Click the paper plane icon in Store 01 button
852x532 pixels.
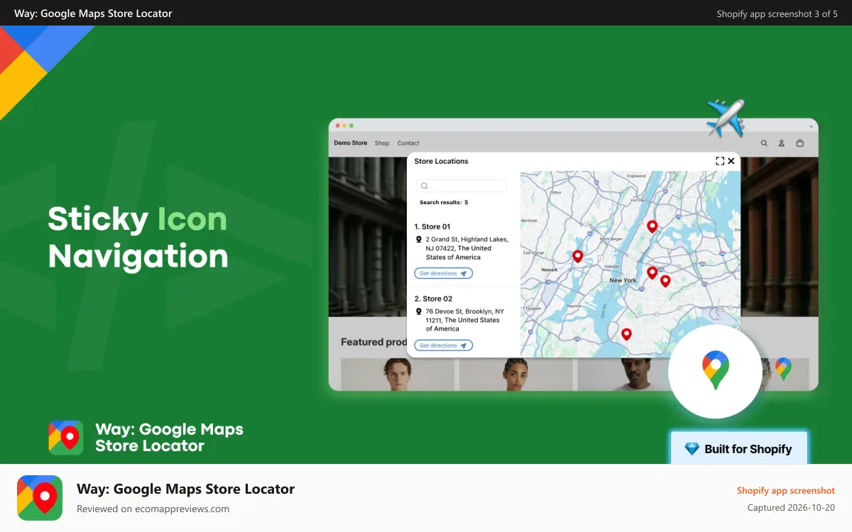[464, 274]
